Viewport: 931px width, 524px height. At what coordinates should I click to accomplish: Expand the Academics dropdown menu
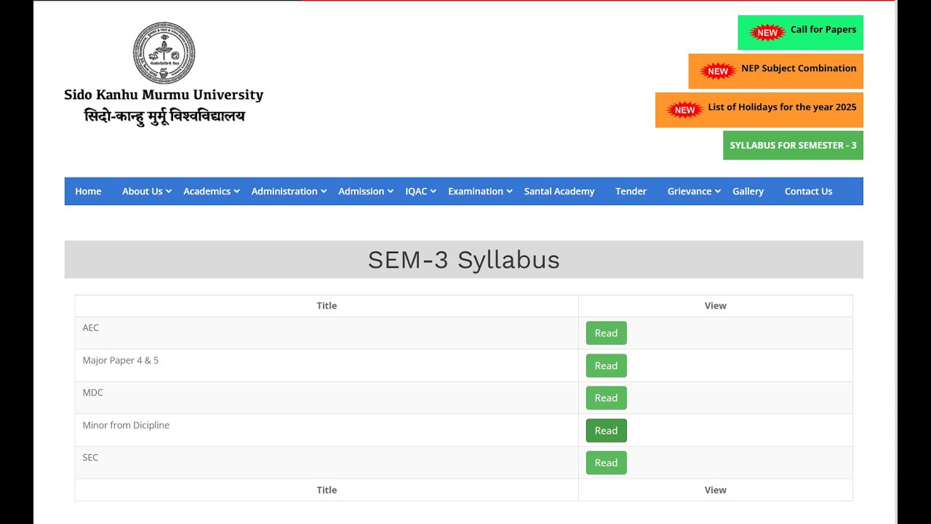point(211,191)
